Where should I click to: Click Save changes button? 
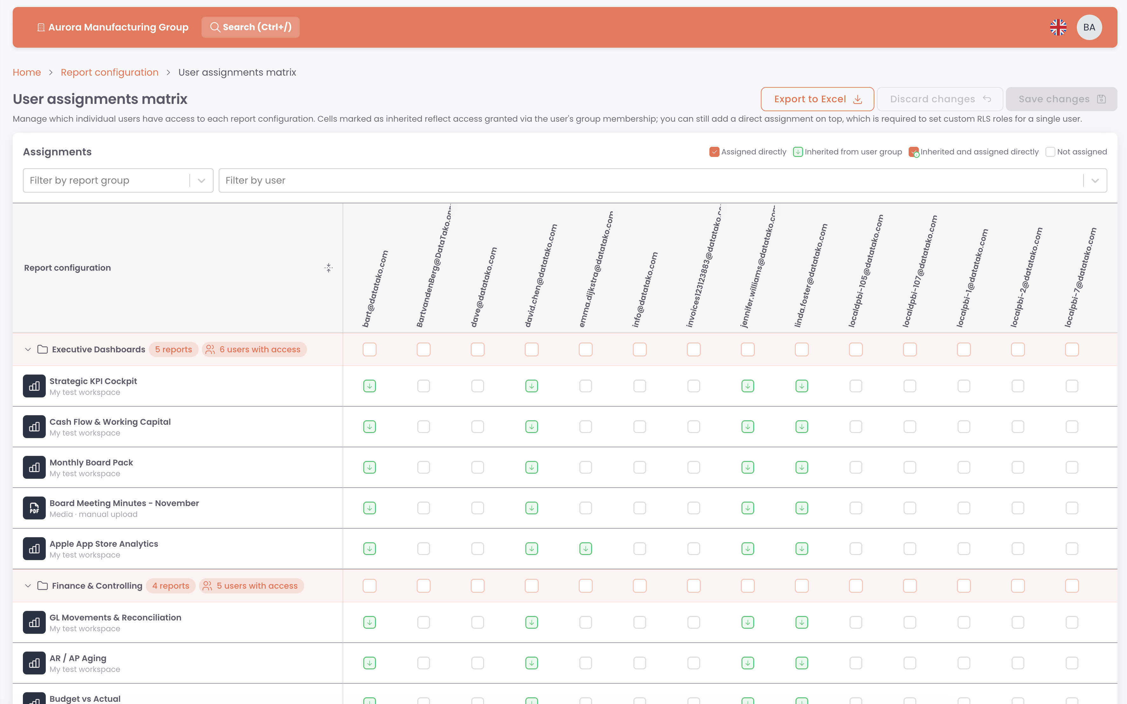pos(1061,99)
